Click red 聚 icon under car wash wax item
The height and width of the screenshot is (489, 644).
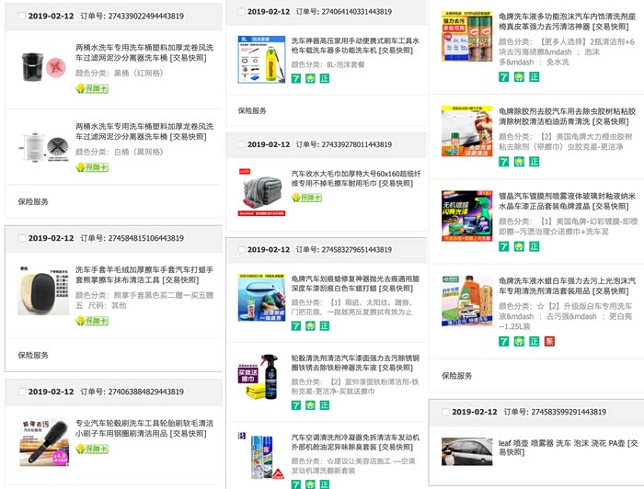tap(549, 341)
